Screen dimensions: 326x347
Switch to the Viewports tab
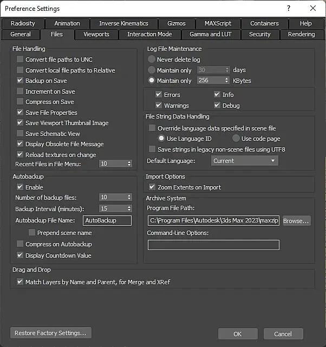tap(96, 34)
